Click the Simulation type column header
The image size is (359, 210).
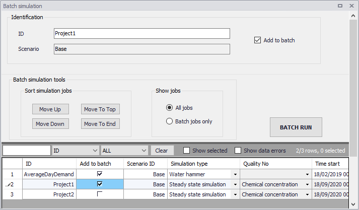click(203, 164)
